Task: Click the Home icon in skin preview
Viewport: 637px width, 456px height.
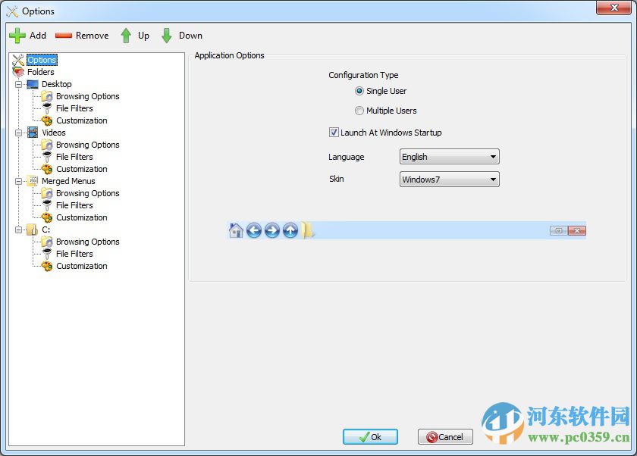Action: [236, 230]
